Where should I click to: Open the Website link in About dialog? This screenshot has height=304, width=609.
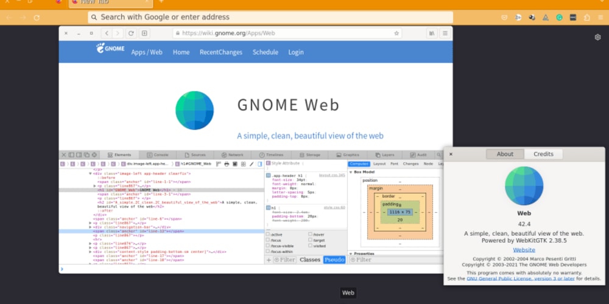click(524, 250)
